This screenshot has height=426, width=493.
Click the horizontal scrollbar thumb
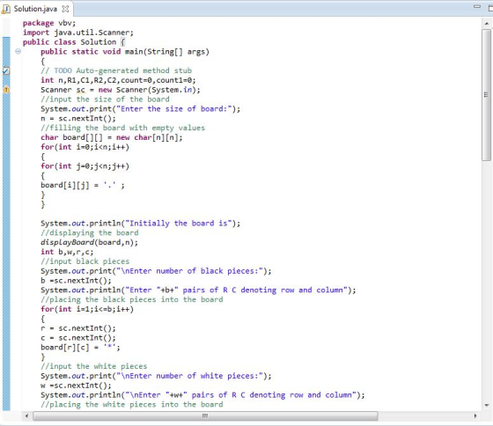pyautogui.click(x=205, y=416)
